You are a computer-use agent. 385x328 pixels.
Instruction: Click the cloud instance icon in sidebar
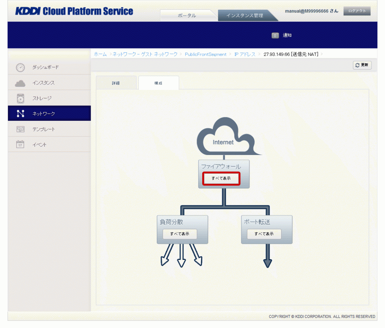(x=20, y=84)
